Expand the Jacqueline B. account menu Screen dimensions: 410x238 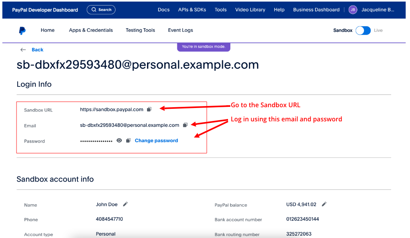(377, 10)
